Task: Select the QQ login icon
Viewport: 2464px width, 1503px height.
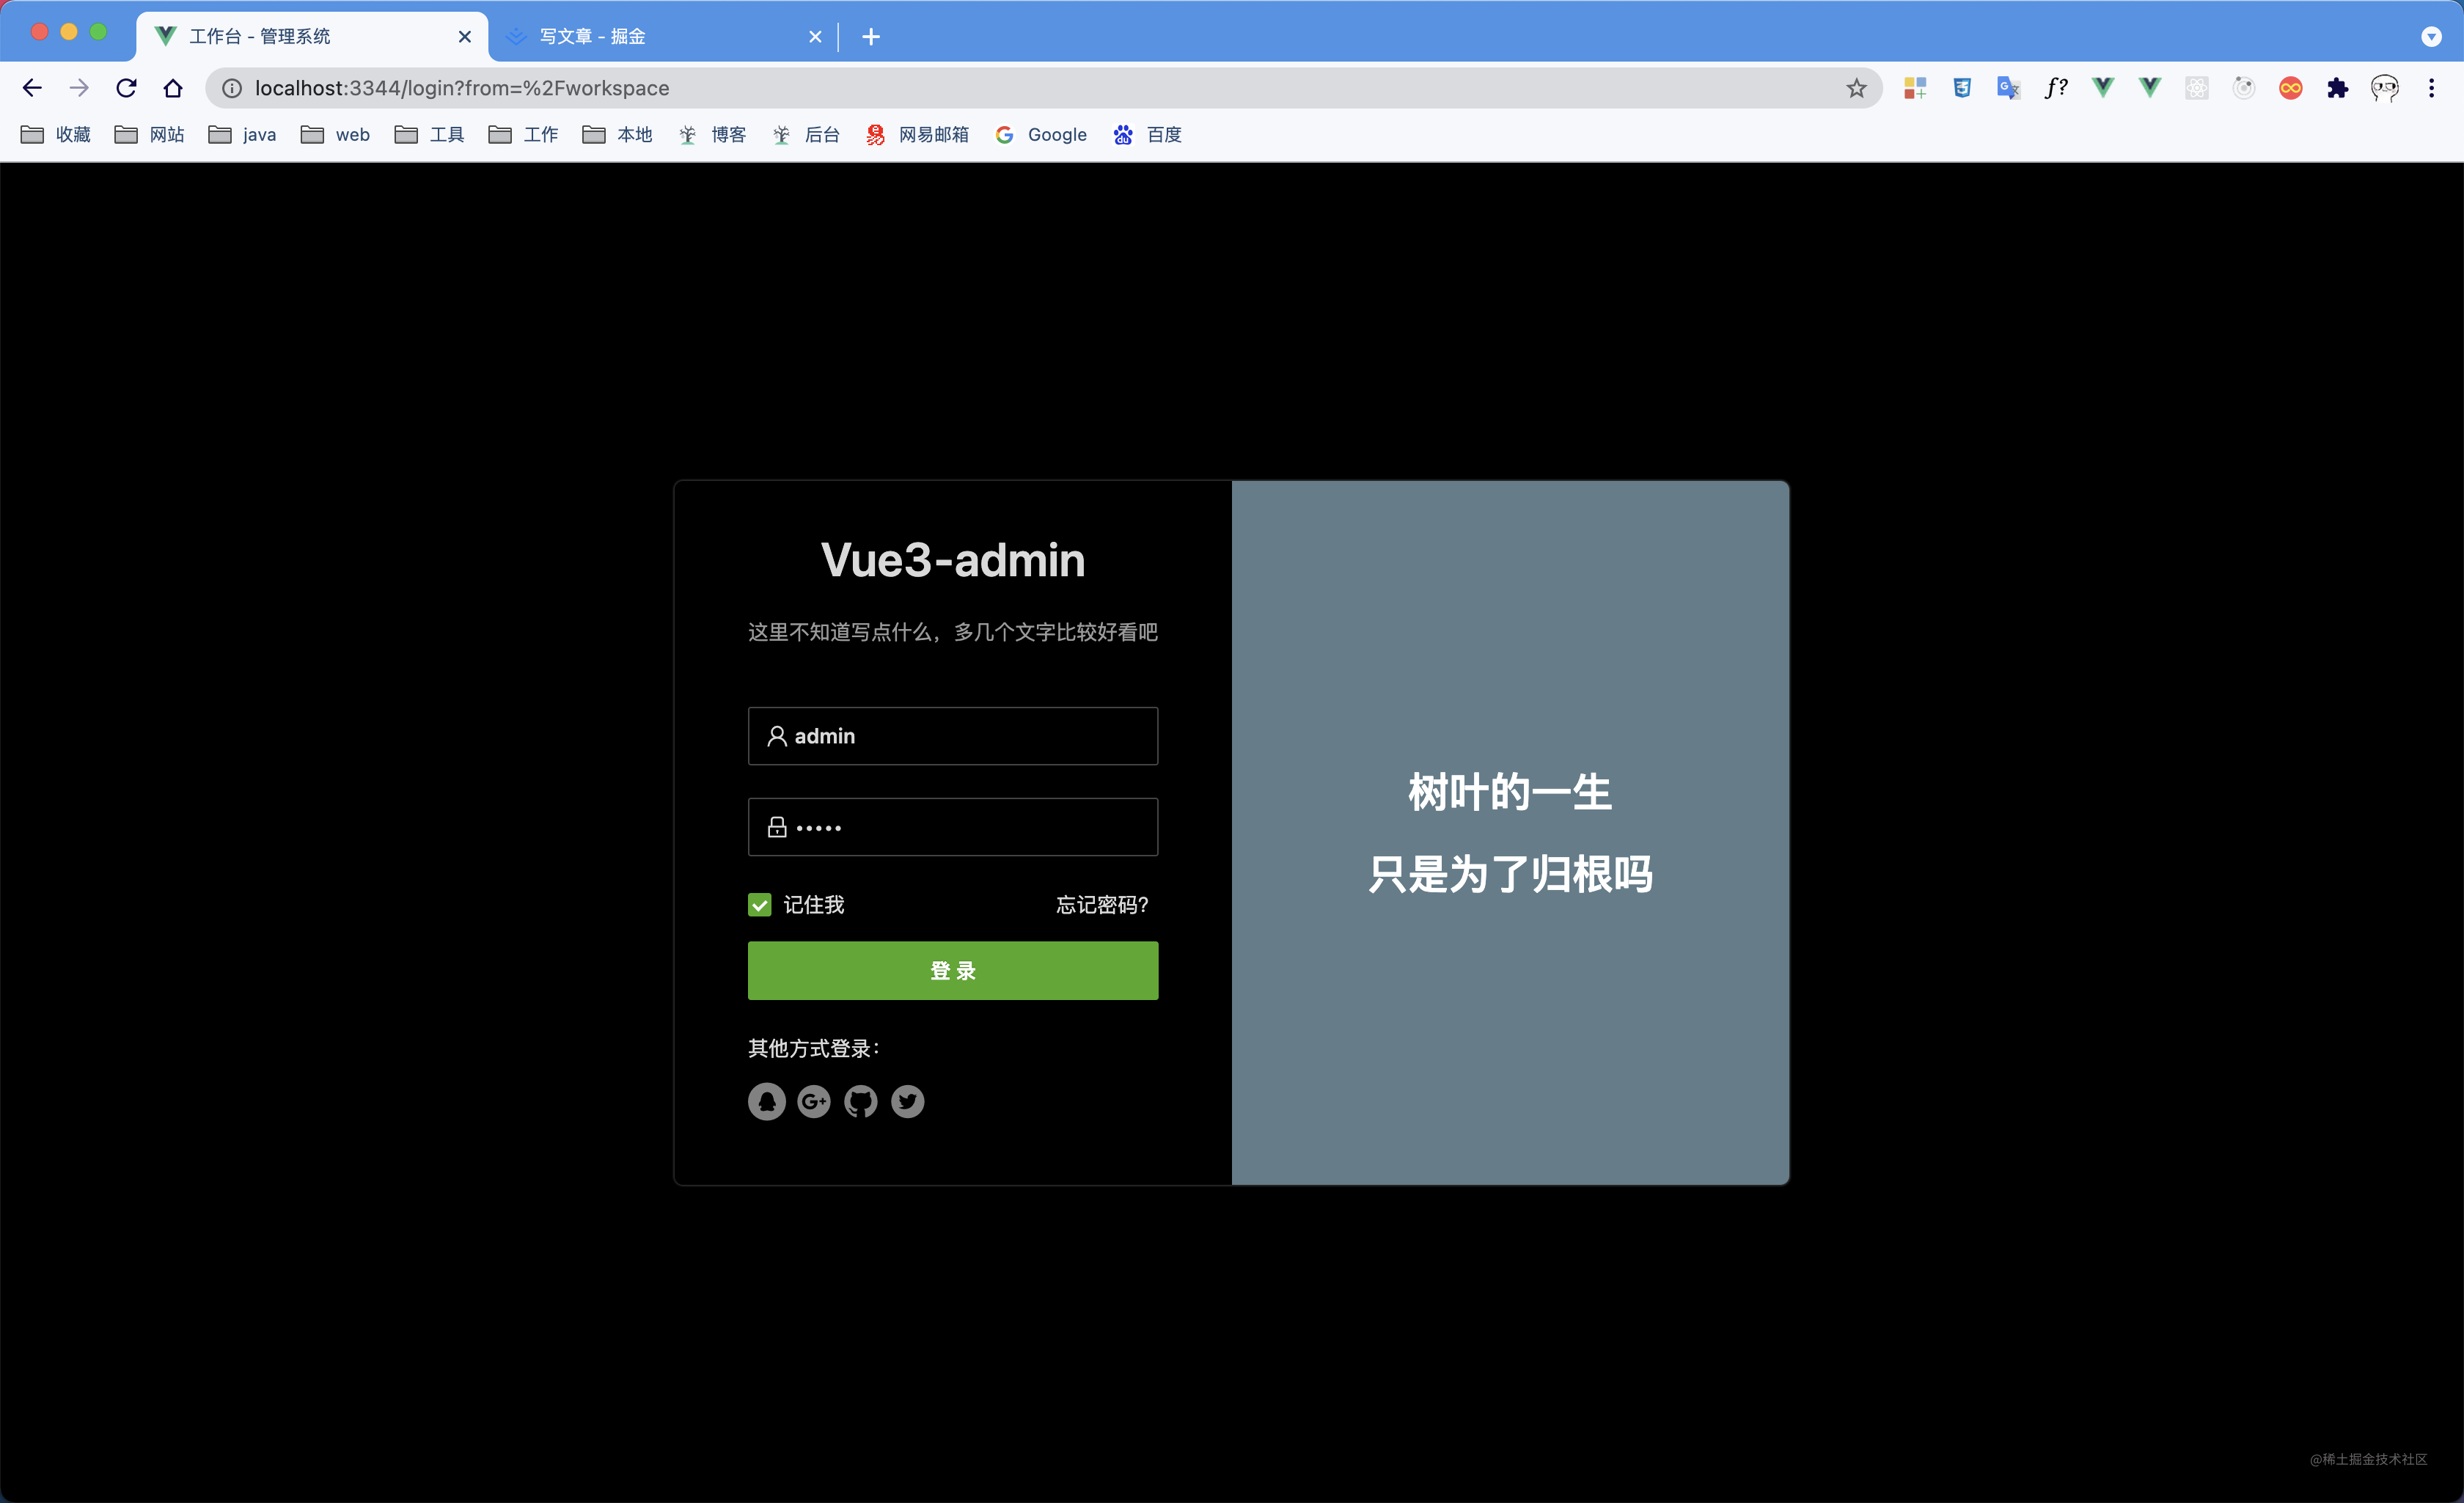Action: 766,1101
